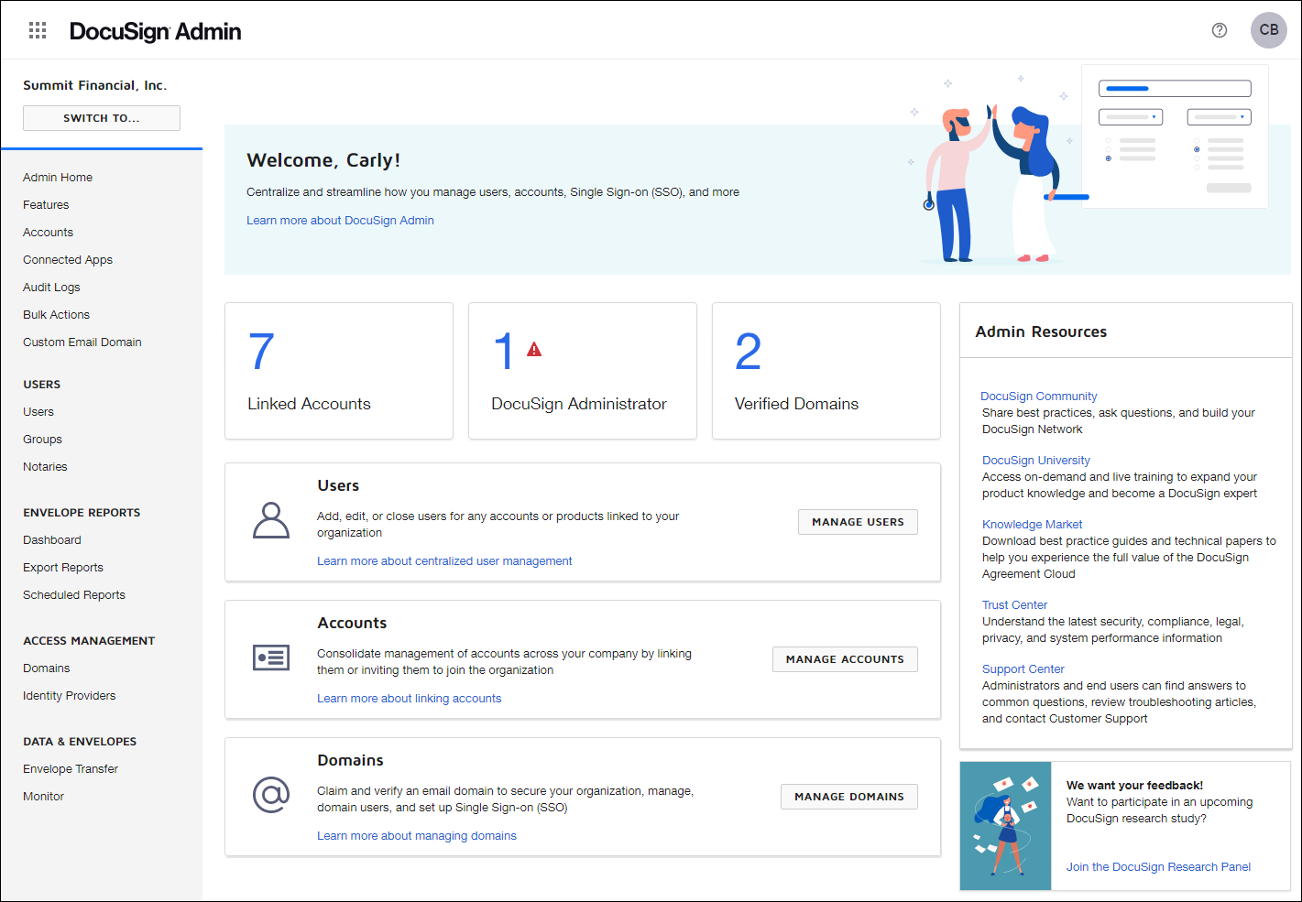Open Groups under Users section
The image size is (1302, 902).
pos(42,440)
